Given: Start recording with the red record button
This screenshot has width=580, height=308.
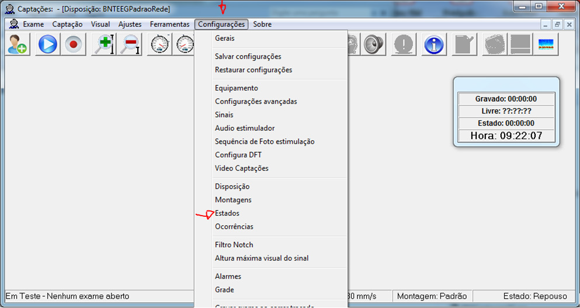Looking at the screenshot, I should pyautogui.click(x=74, y=44).
